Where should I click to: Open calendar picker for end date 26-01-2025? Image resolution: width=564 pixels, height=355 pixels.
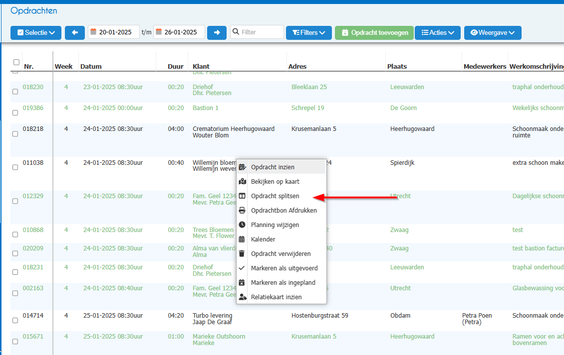point(159,32)
